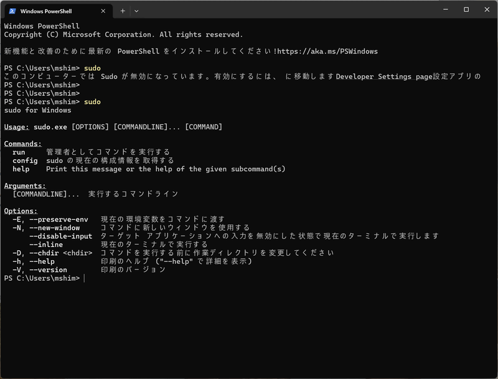Click the config subcommand text

point(24,160)
